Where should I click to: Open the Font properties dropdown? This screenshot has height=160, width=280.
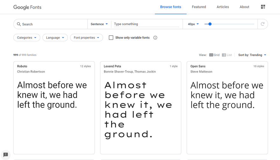(x=87, y=38)
